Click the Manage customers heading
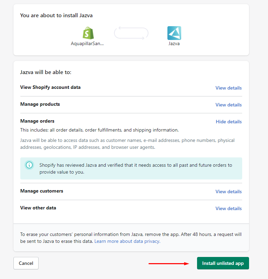Viewport: 268px width, 279px height. tap(42, 191)
